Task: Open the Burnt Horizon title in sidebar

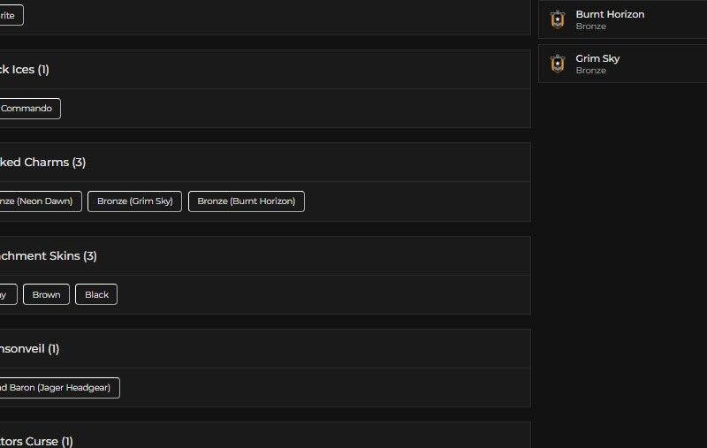Action: pos(610,14)
